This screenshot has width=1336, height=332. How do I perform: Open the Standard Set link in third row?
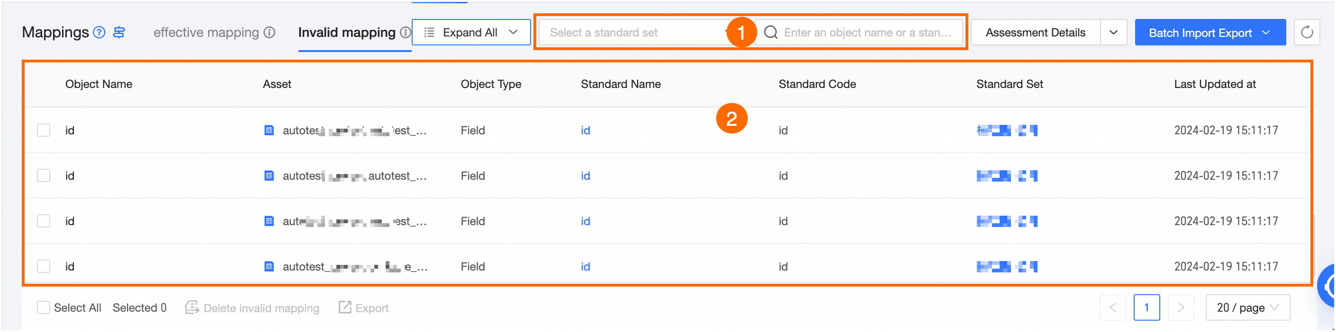[x=1007, y=221]
